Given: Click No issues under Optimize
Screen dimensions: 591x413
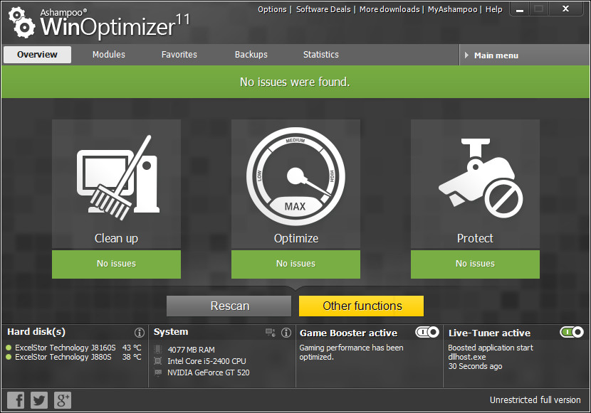Looking at the screenshot, I should pyautogui.click(x=296, y=264).
